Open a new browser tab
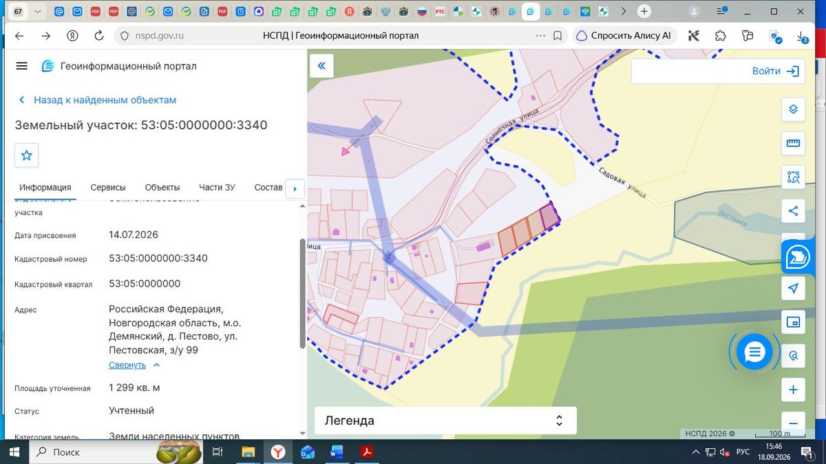 [x=644, y=12]
